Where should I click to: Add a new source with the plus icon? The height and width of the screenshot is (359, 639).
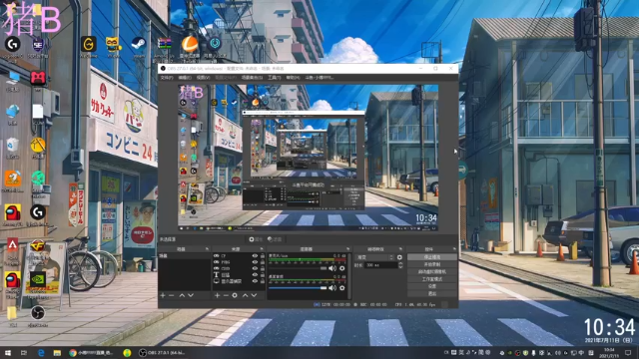point(218,295)
